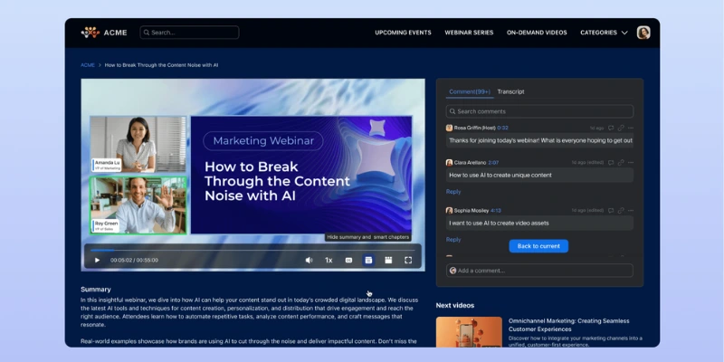Click the Add a comment field
This screenshot has width=724, height=362.
(x=539, y=271)
